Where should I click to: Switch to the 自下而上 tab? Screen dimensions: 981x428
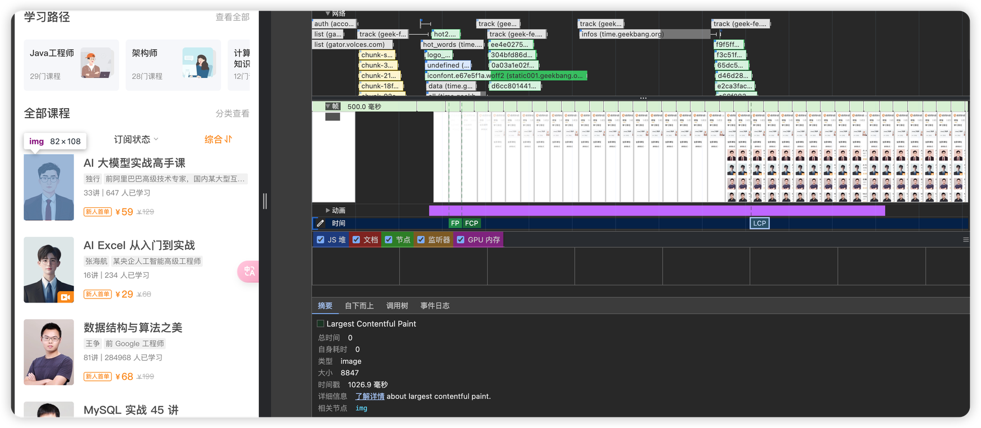pos(359,306)
